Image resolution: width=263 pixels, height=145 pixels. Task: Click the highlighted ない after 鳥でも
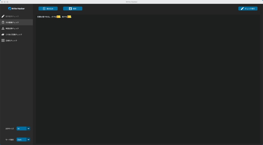(x=69, y=17)
